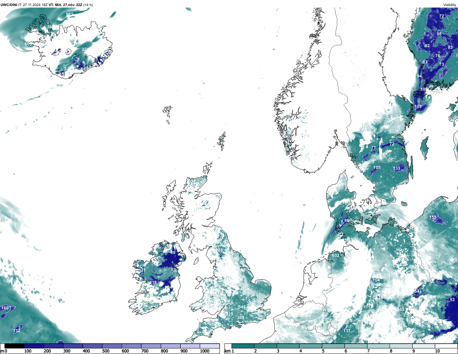The height and width of the screenshot is (354, 458).
Task: Click the 86 value over Denmark
Action: point(347,221)
